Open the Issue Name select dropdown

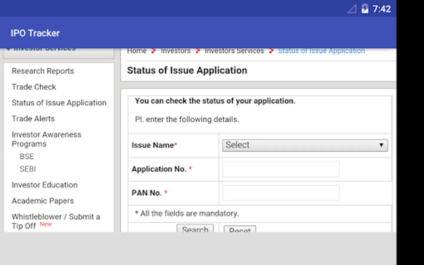tap(305, 145)
